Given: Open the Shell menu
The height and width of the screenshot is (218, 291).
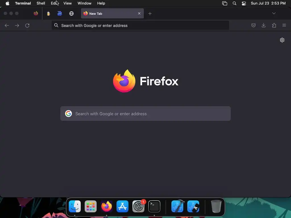Looking at the screenshot, I should (x=41, y=3).
